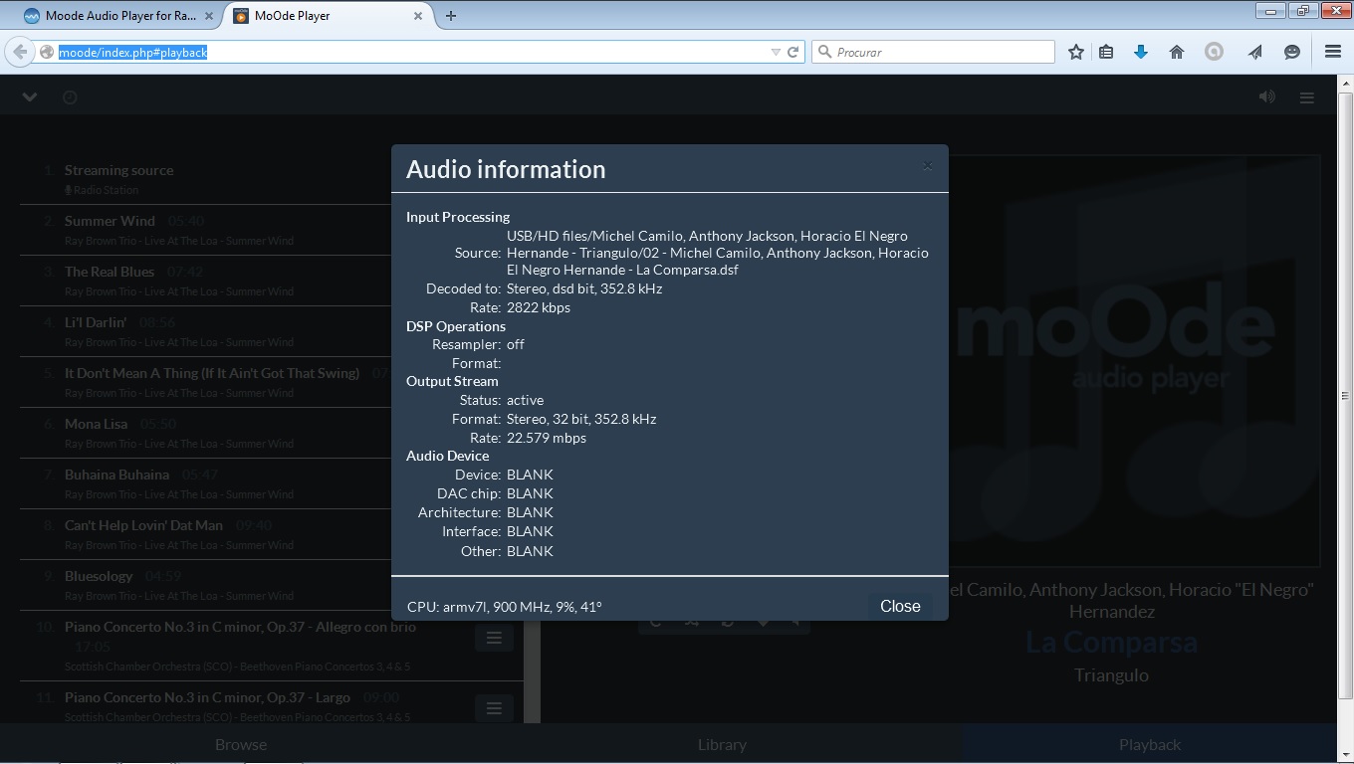This screenshot has height=764, width=1354.
Task: Click the CPU armv7l status line
Action: pyautogui.click(x=505, y=606)
